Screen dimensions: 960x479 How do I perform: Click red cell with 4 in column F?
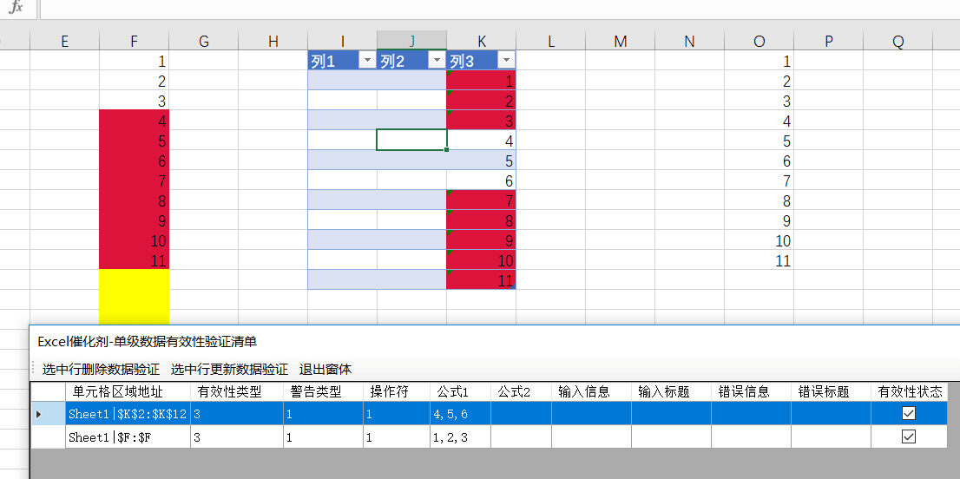(134, 121)
